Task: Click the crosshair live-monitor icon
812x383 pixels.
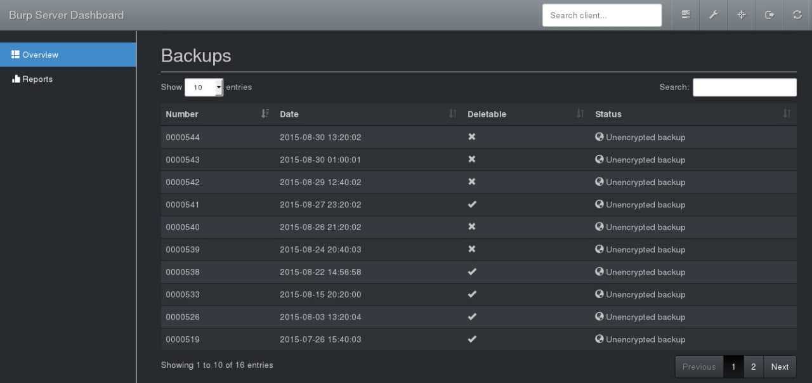Action: [742, 15]
